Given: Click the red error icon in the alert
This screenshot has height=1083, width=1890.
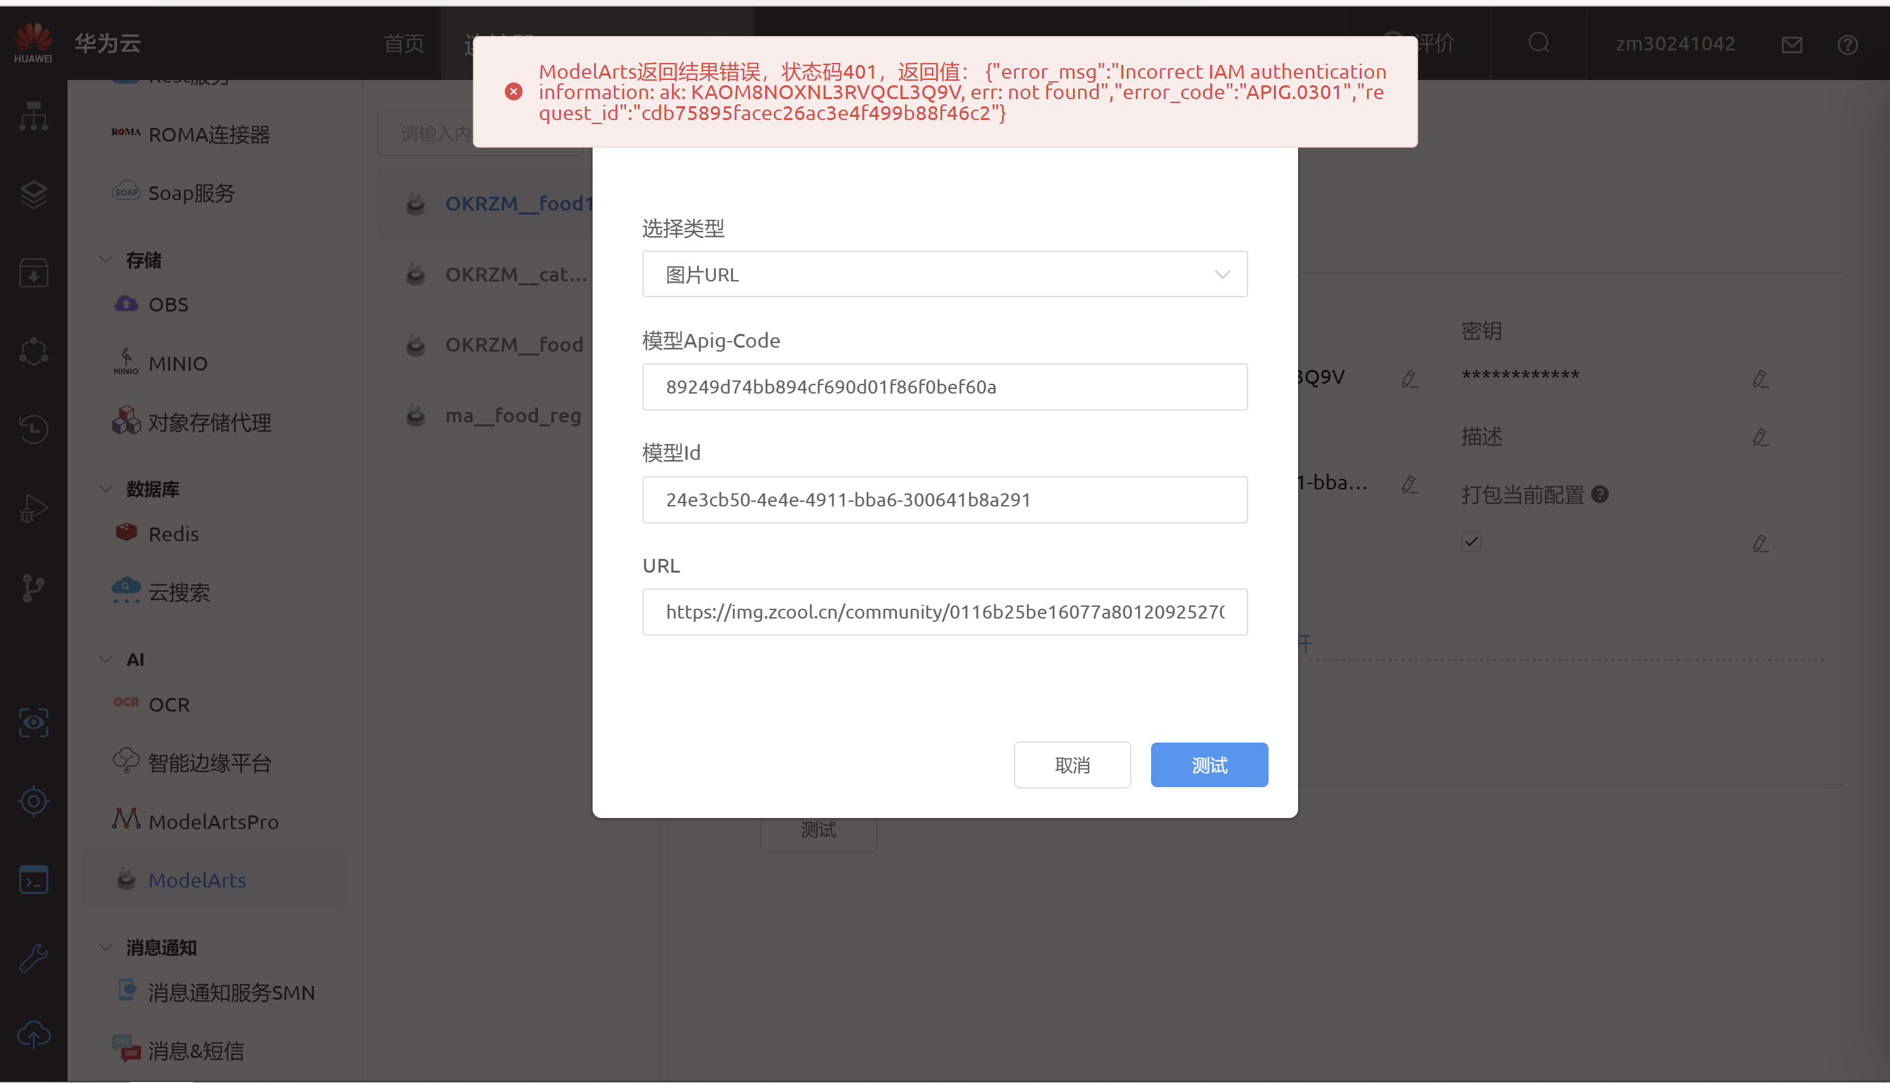Looking at the screenshot, I should click(513, 91).
